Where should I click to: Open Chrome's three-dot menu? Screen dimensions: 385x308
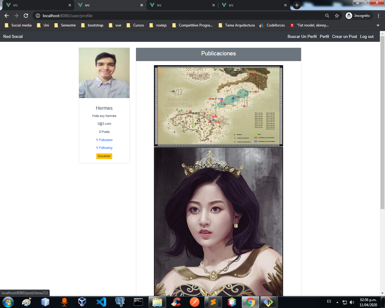coord(378,16)
